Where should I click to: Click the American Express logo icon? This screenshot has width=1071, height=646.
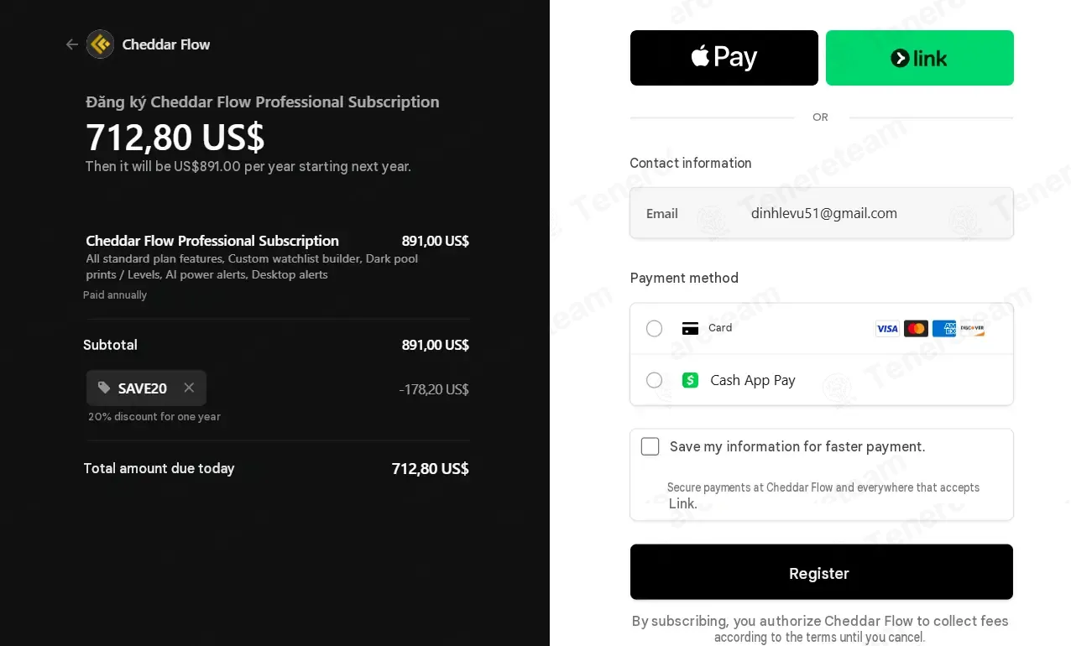point(944,329)
